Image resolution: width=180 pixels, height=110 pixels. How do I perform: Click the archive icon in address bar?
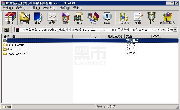[x=17, y=30]
